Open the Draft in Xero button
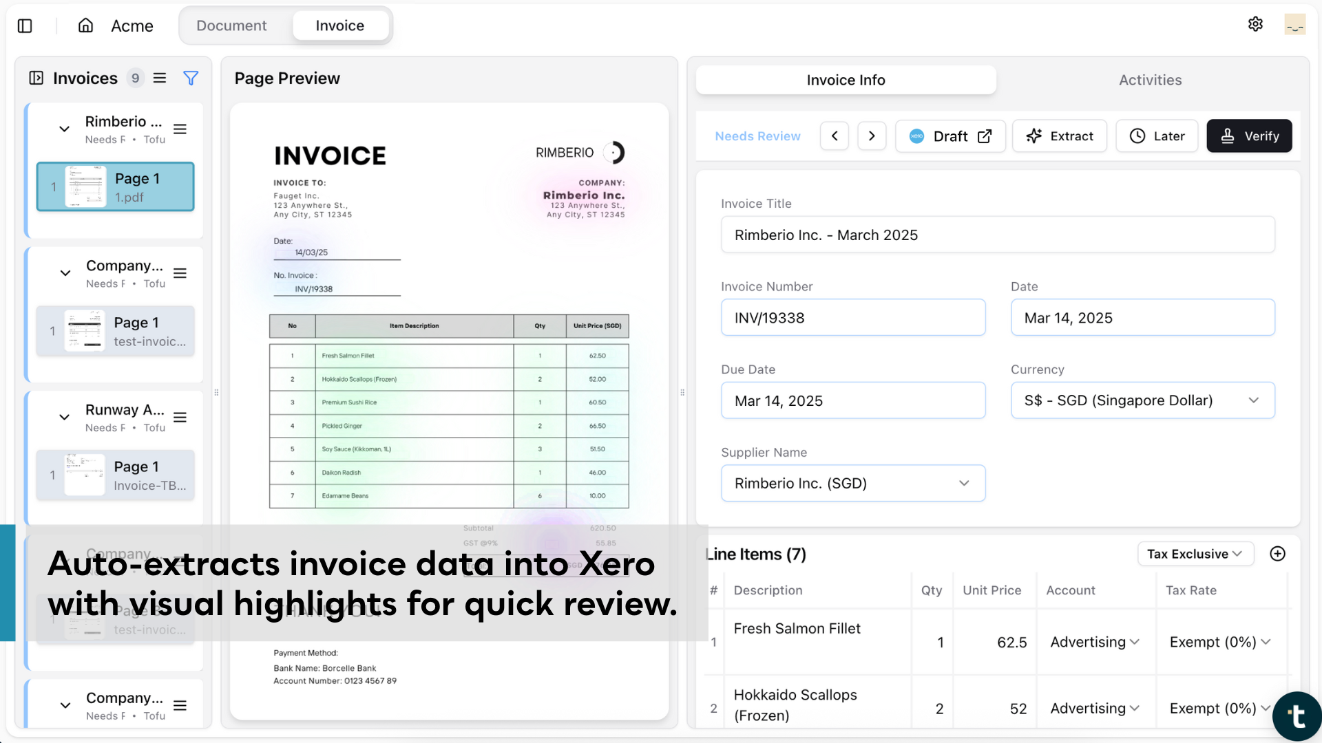The height and width of the screenshot is (743, 1322). click(x=950, y=136)
